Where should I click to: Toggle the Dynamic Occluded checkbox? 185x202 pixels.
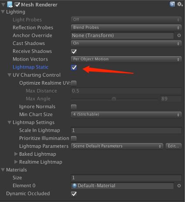(x=74, y=194)
